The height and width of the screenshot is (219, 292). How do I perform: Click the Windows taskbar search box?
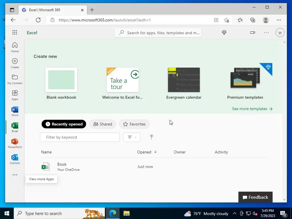[59, 213]
